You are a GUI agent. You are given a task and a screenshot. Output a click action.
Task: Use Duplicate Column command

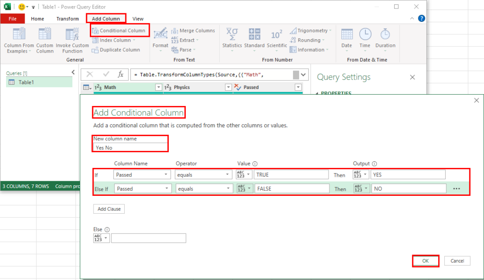[116, 50]
